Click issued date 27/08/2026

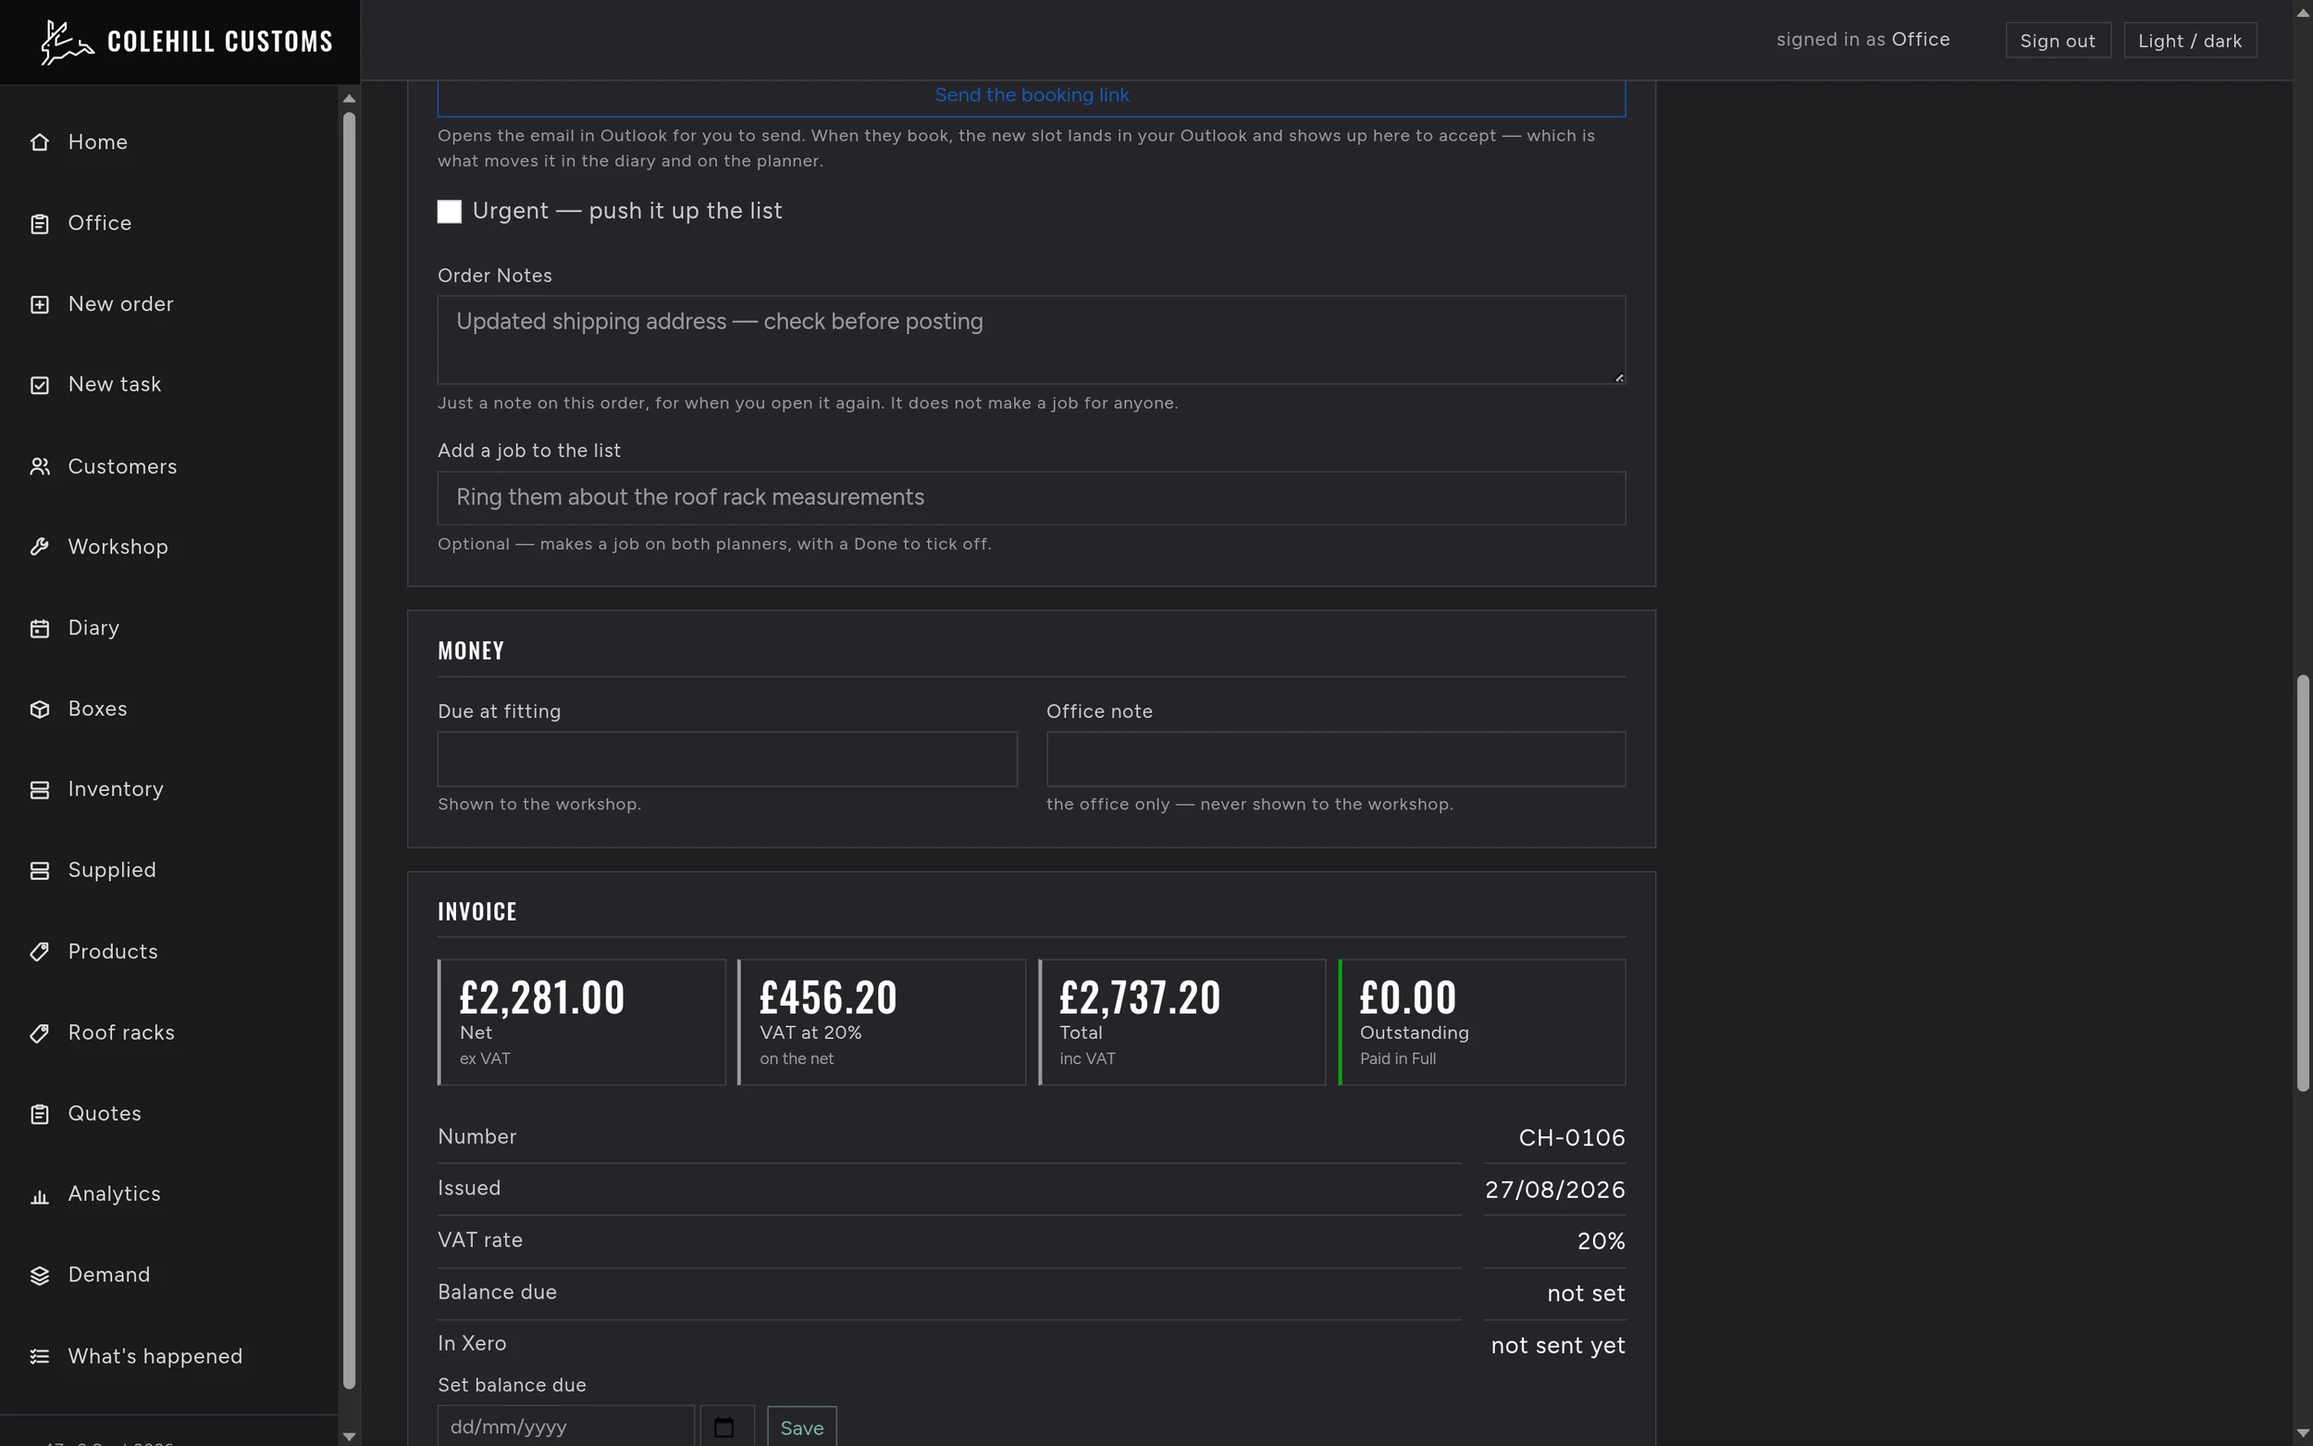coord(1554,1190)
